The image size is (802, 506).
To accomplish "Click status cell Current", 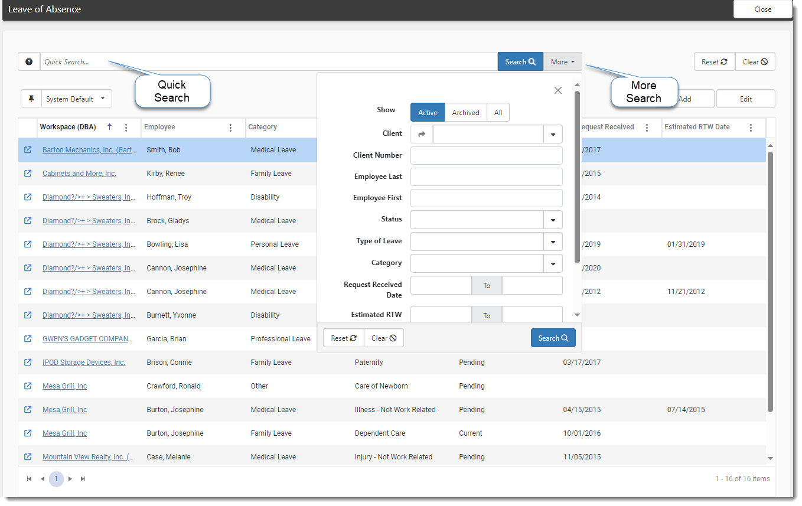I will [x=471, y=433].
